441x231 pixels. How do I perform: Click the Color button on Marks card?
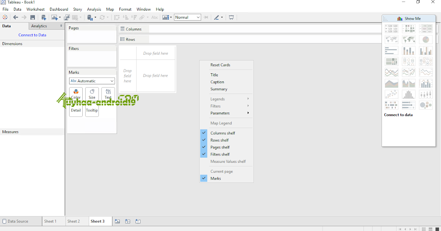[76, 94]
